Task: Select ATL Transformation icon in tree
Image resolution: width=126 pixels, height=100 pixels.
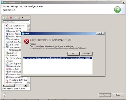Action: [7, 26]
